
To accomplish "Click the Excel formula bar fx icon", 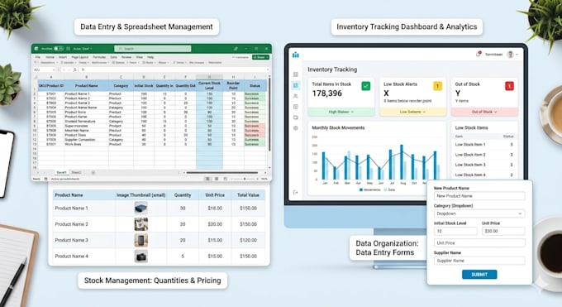I will tap(74, 70).
